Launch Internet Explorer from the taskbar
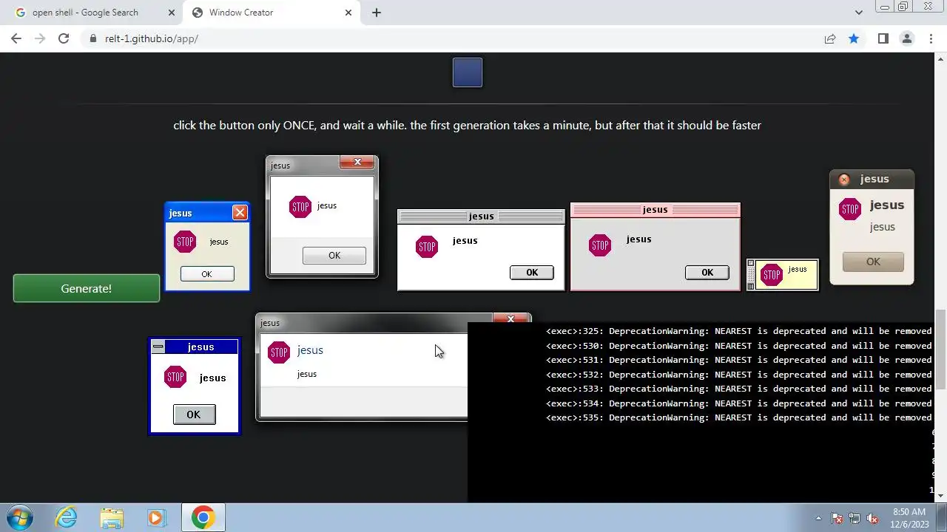Image resolution: width=947 pixels, height=532 pixels. pos(66,517)
